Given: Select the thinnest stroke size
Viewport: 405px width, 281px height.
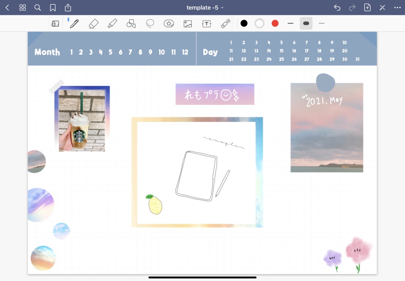Looking at the screenshot, I should [322, 23].
